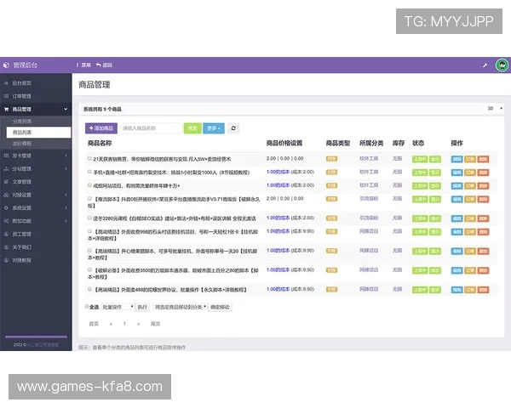This screenshot has height=408, width=511.
Task: Open the 将选定商品移动到分类 dropdown
Action: [x=181, y=307]
